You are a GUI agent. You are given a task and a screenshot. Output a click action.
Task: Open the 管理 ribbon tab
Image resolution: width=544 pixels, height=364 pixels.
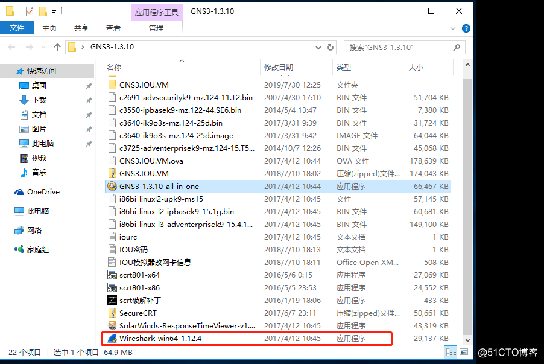[156, 28]
